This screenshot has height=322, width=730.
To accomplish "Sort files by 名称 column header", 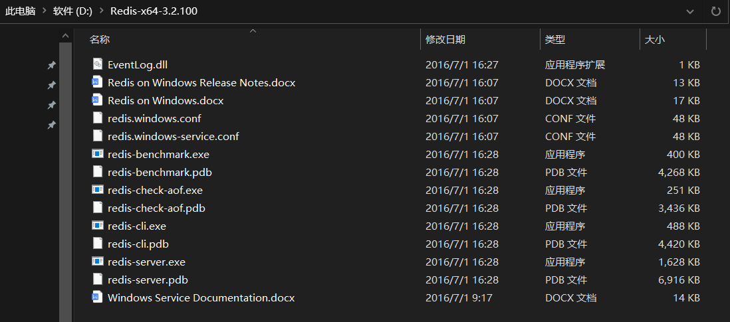I will tap(100, 40).
